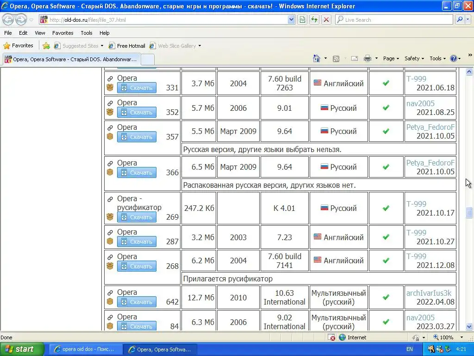This screenshot has width=474, height=356.
Task: Click the package icon in Opera 331 row
Action: [x=110, y=88]
